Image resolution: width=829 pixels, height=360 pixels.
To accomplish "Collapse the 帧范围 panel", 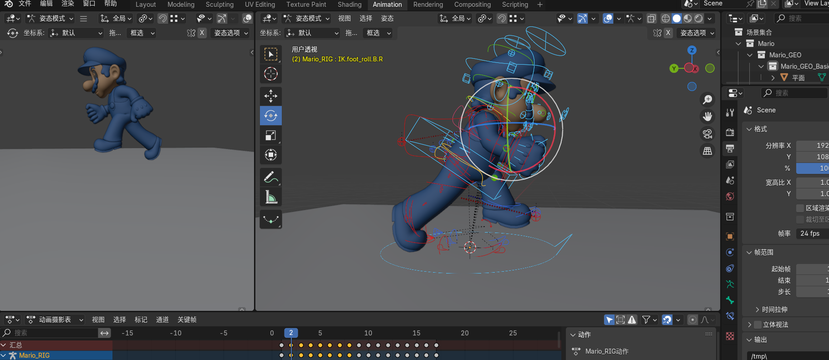I will pyautogui.click(x=749, y=252).
